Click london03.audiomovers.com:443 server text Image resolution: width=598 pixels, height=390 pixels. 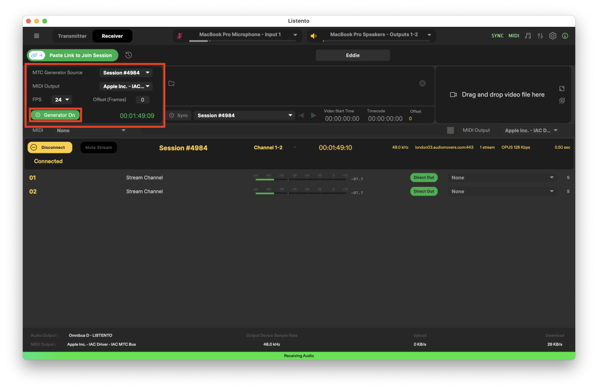point(444,148)
